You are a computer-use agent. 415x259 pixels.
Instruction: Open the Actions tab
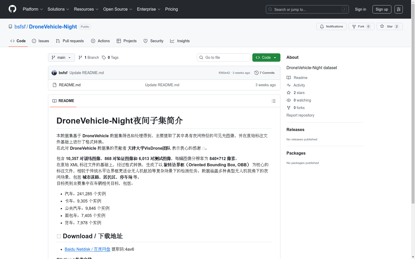coord(100,41)
